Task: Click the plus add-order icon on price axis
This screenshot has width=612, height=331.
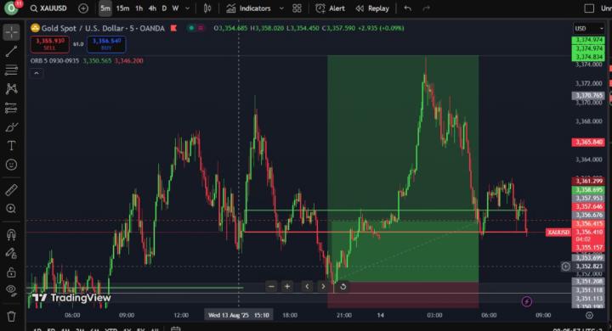Action: click(x=565, y=266)
